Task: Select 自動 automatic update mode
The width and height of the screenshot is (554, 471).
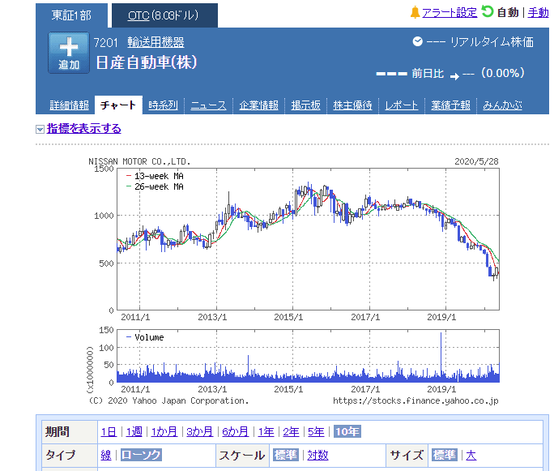Action: pos(508,13)
